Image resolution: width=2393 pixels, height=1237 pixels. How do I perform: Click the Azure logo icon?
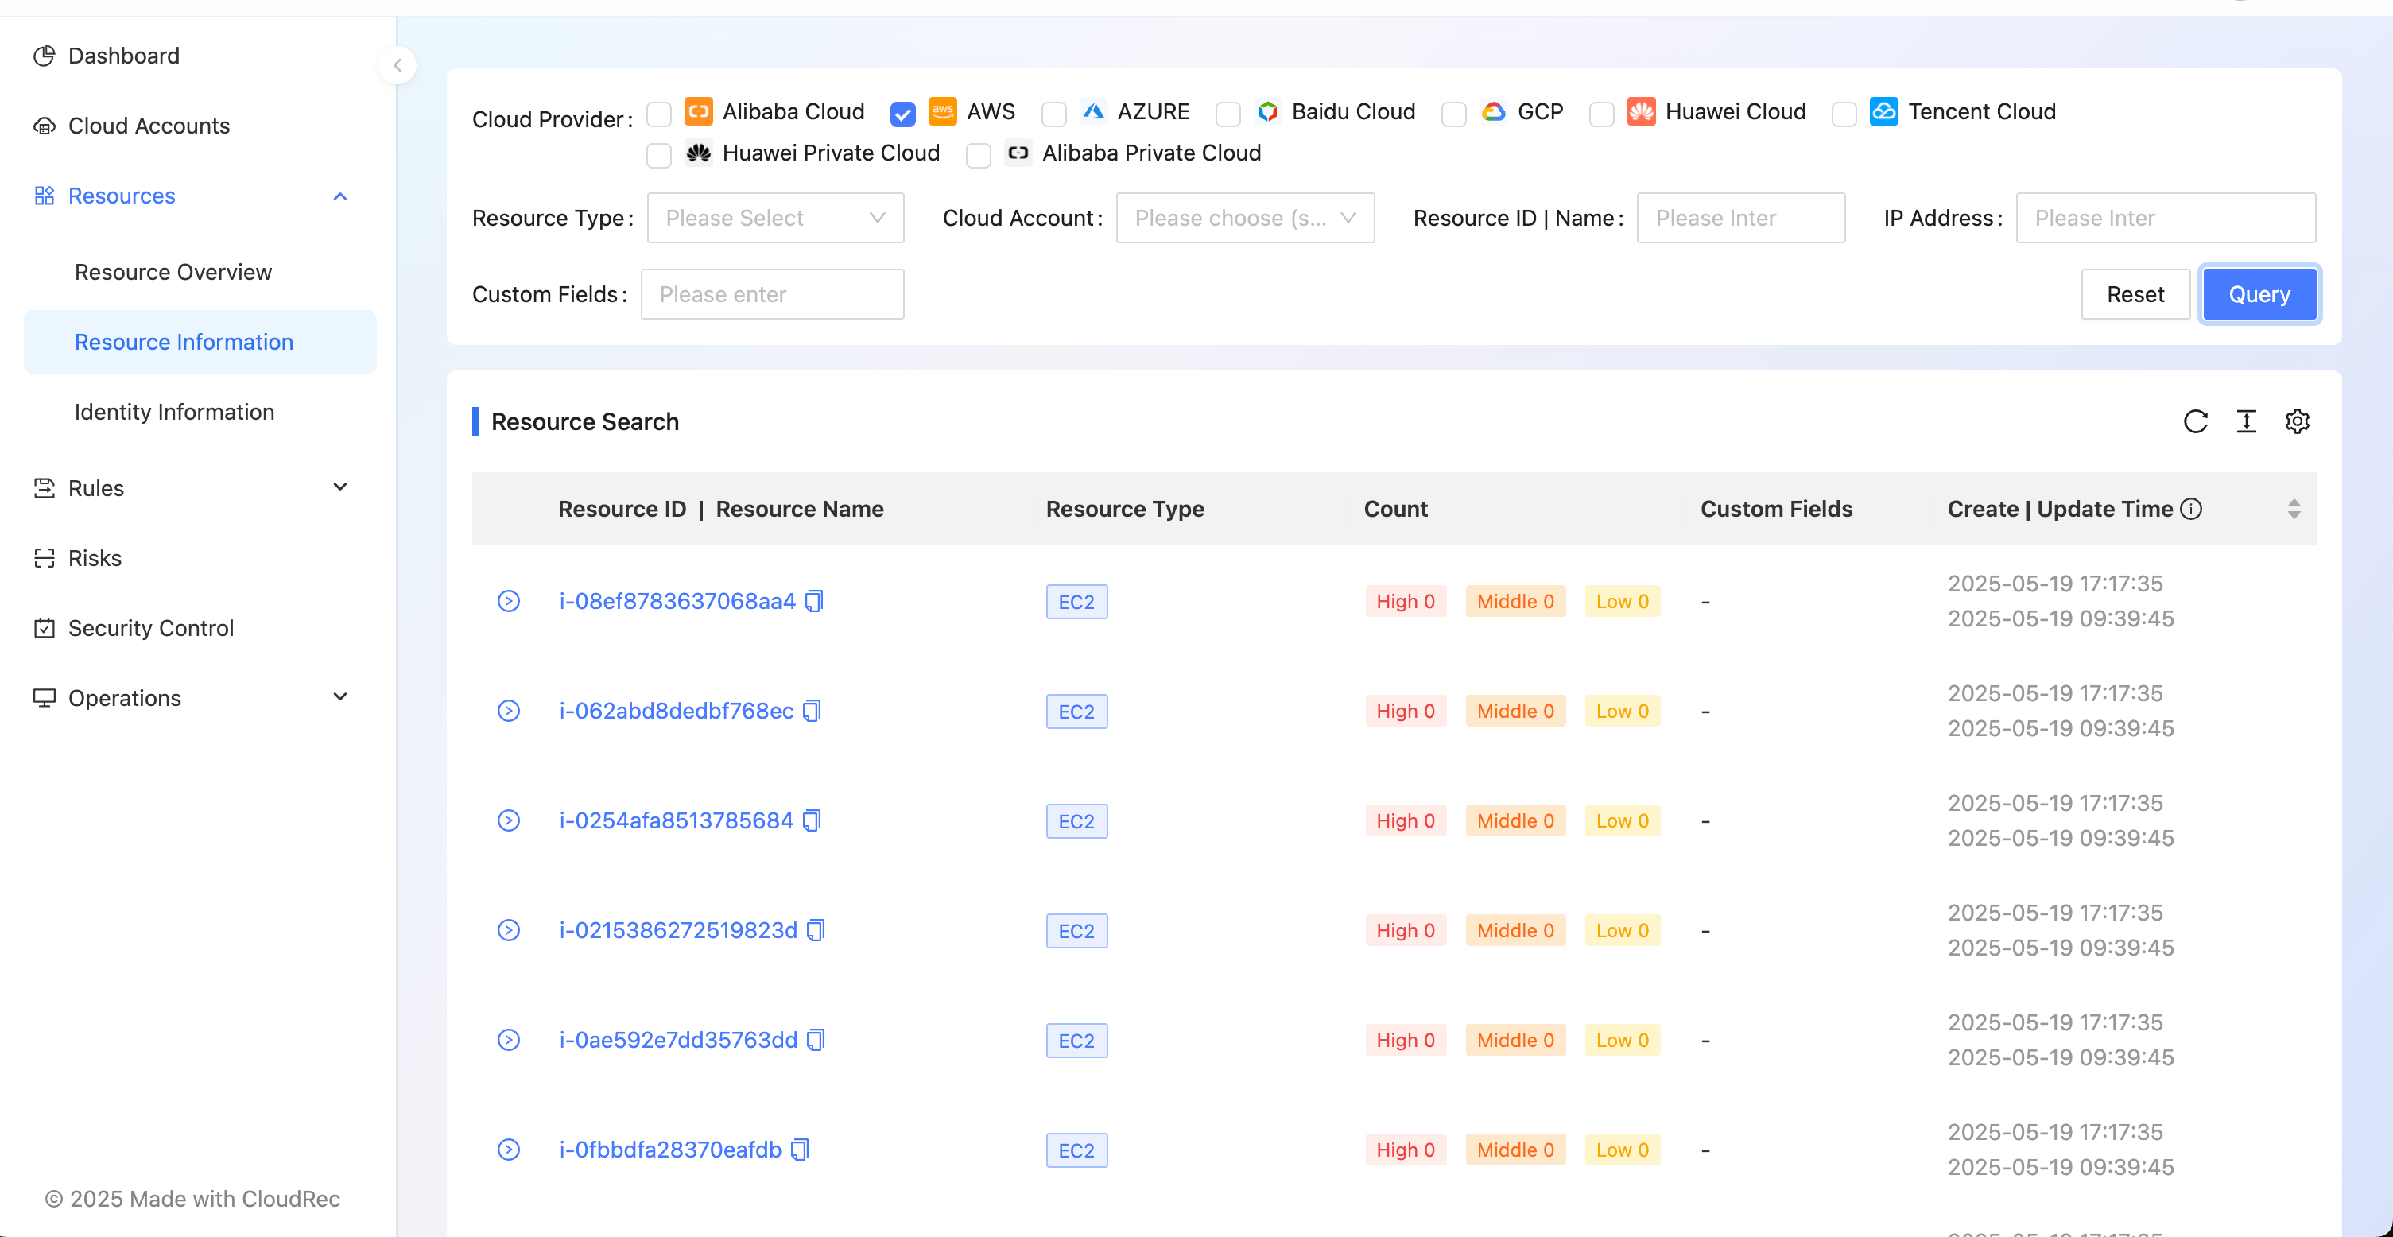[x=1093, y=111]
